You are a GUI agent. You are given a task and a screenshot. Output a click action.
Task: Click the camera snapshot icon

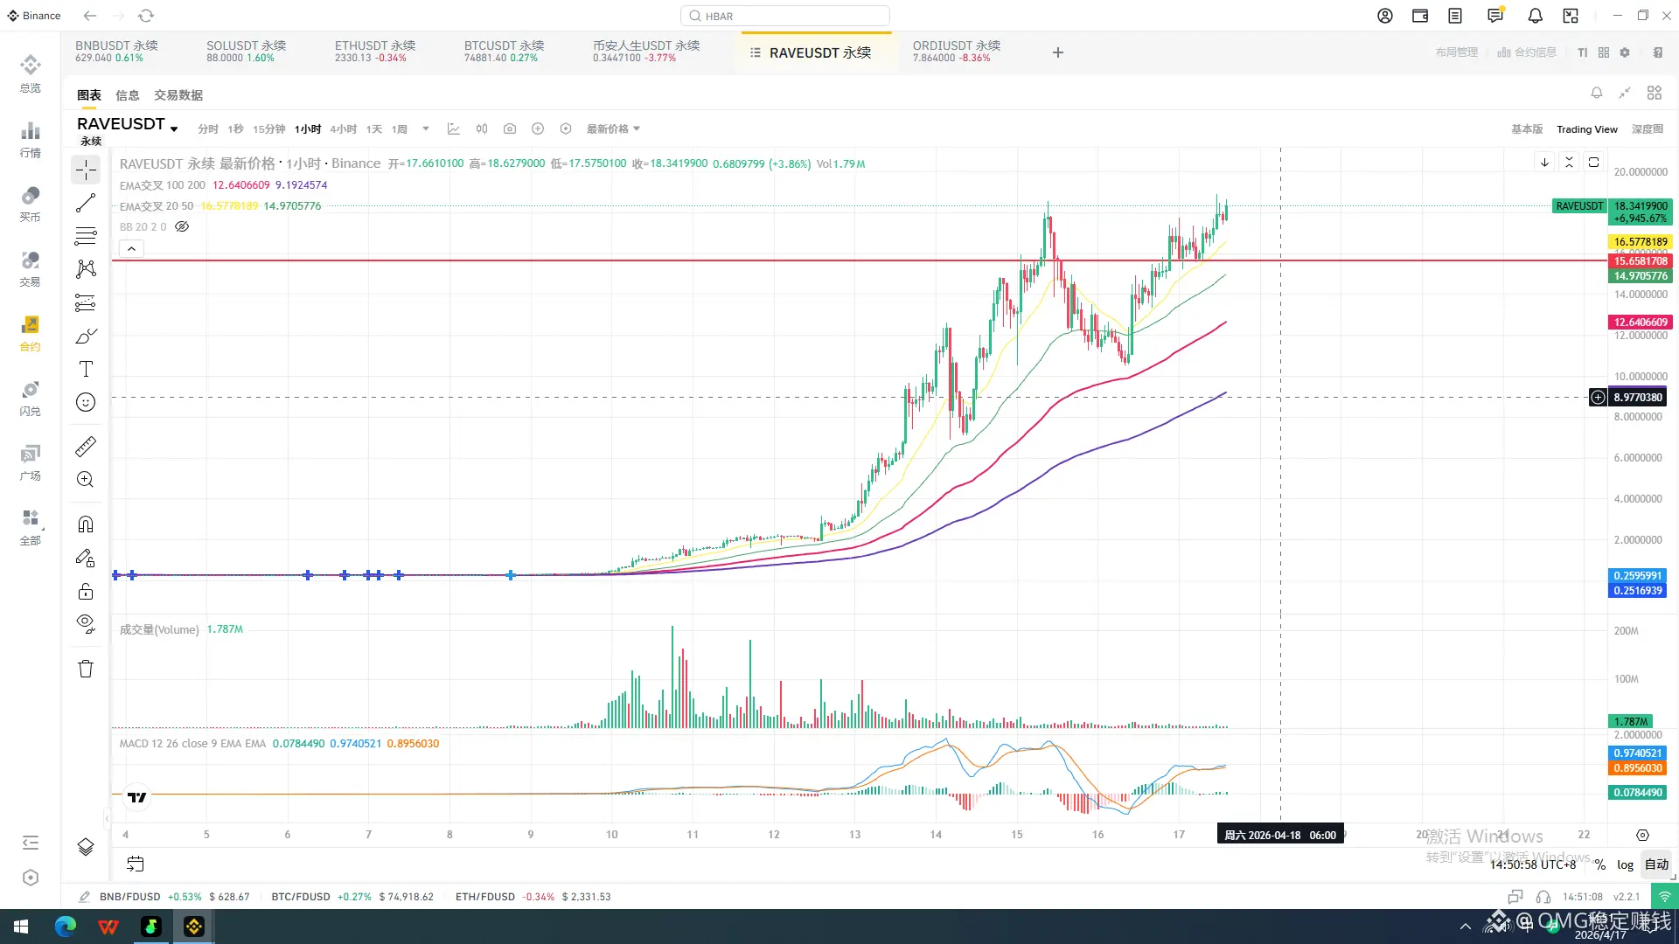click(510, 128)
